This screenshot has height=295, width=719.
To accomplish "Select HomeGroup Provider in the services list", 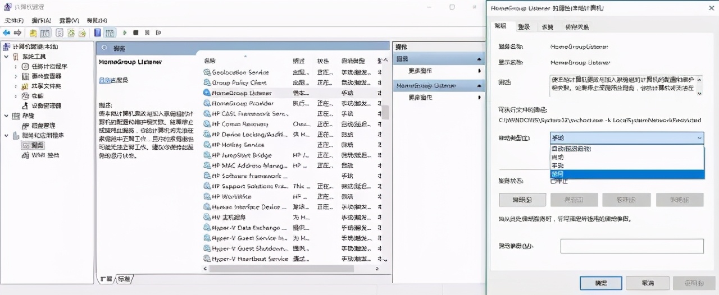I will [242, 104].
